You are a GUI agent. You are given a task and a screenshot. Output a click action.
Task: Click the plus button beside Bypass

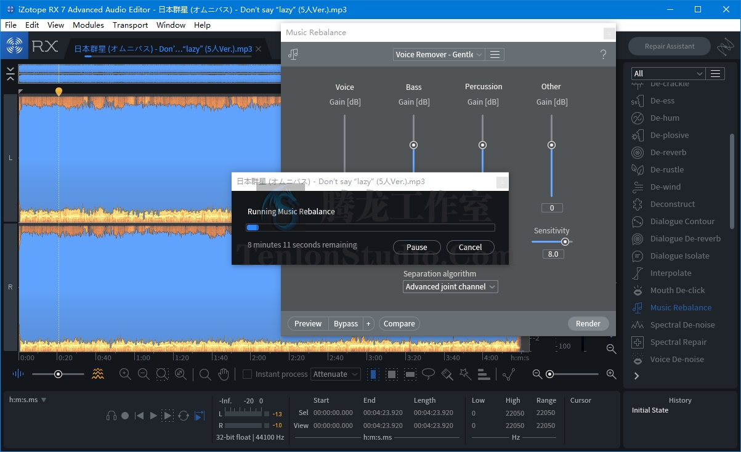(368, 324)
